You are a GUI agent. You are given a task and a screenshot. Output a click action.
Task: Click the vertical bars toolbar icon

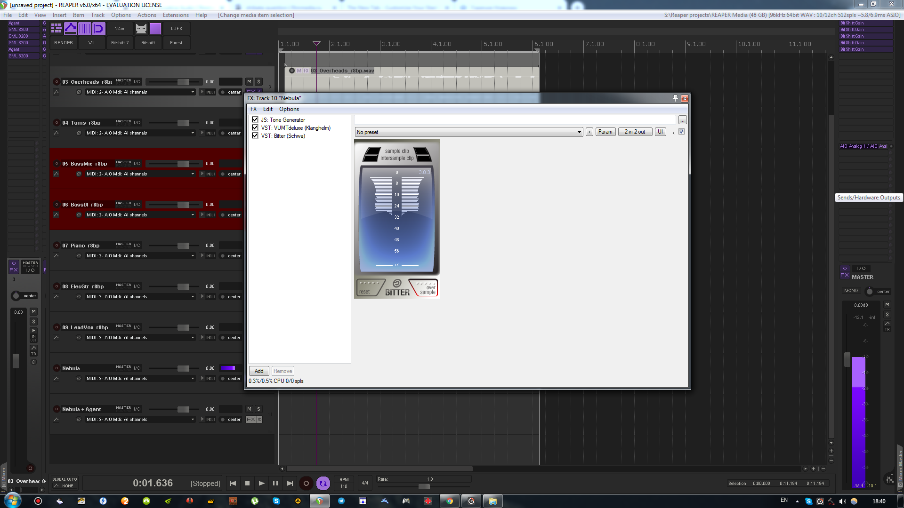(85, 29)
